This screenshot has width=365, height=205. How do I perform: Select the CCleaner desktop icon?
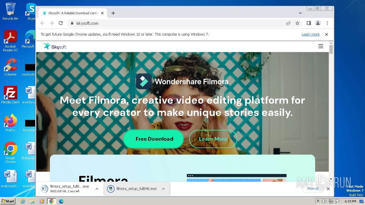point(10,67)
